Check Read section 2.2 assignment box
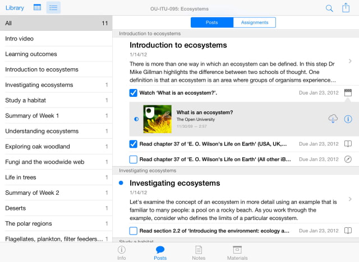Image resolution: width=359 pixels, height=262 pixels. (134, 231)
